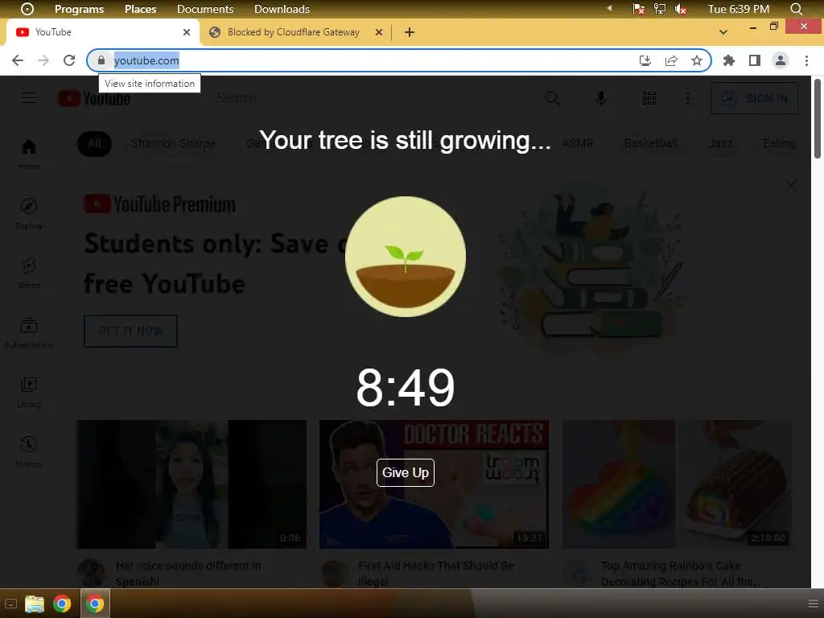
Task: Click the top panel search magnifier
Action: [x=796, y=9]
